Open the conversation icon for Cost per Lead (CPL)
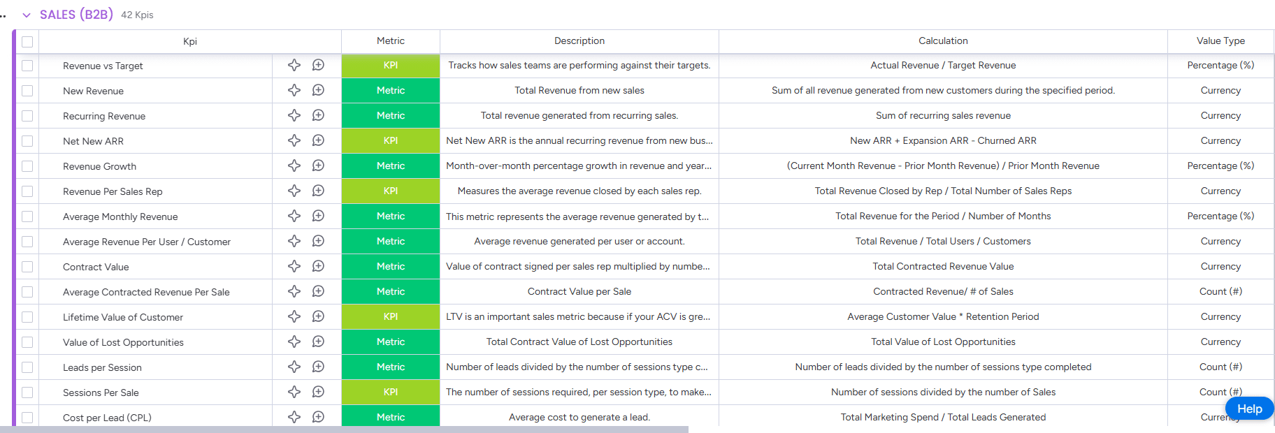Screen dimensions: 1275x433 click(318, 417)
